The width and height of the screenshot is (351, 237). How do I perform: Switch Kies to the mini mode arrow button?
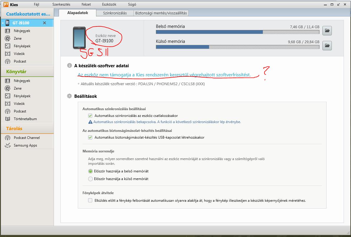338,4
